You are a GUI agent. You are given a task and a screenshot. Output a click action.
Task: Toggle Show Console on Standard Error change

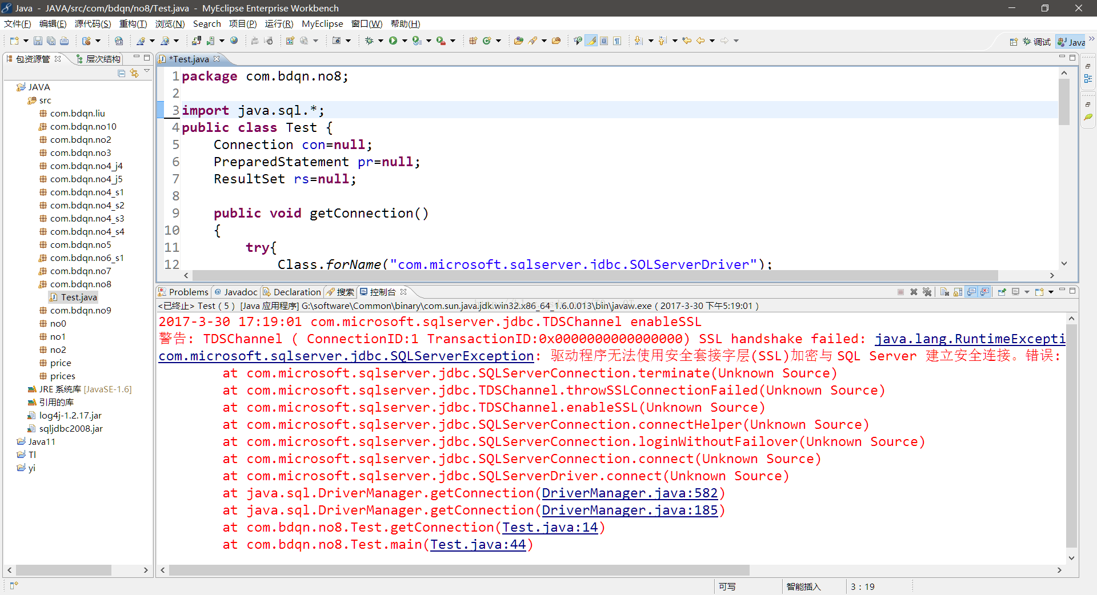984,292
